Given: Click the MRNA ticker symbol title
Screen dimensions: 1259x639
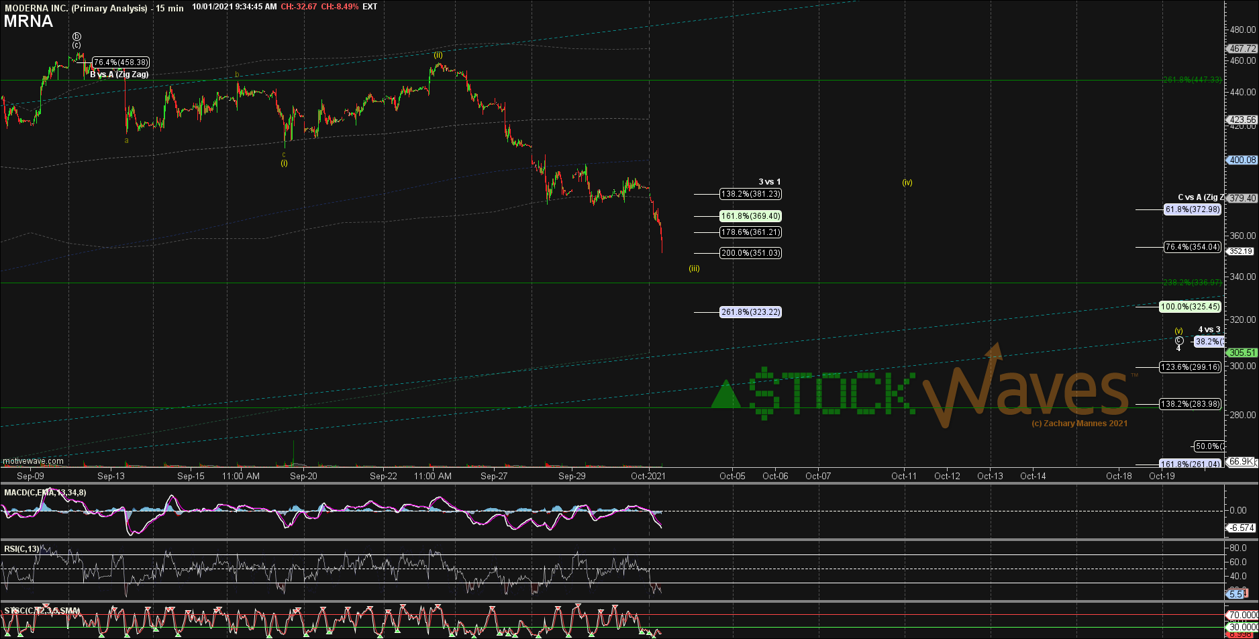Looking at the screenshot, I should tap(28, 21).
